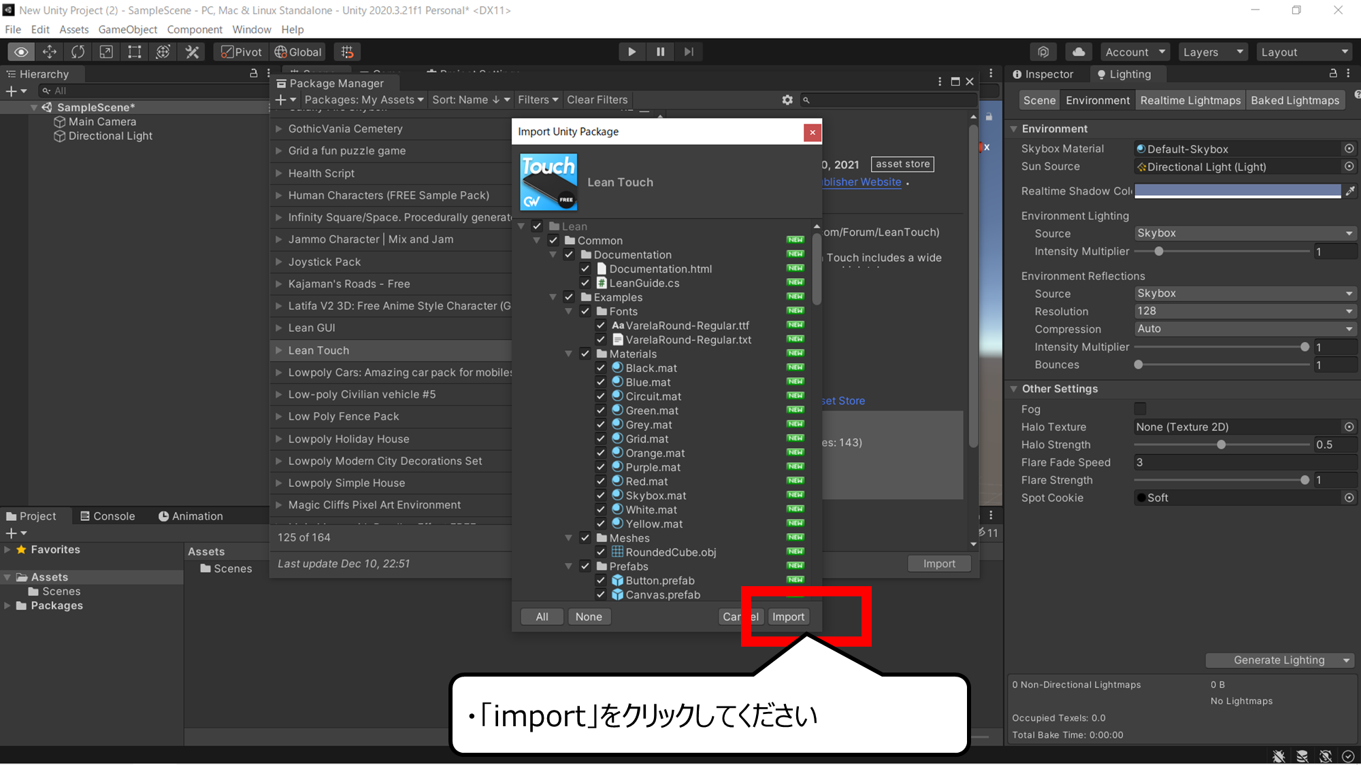Open Sort: Name dropdown

471,100
